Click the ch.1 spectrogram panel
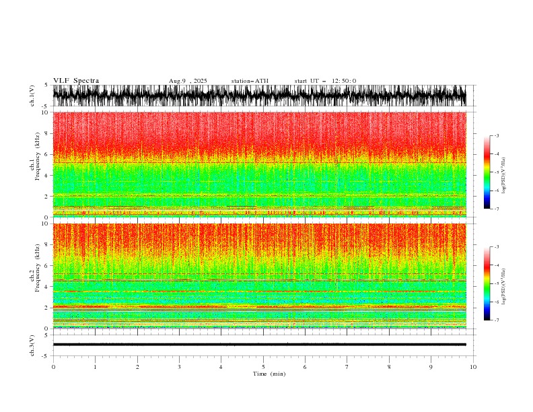 (259, 164)
